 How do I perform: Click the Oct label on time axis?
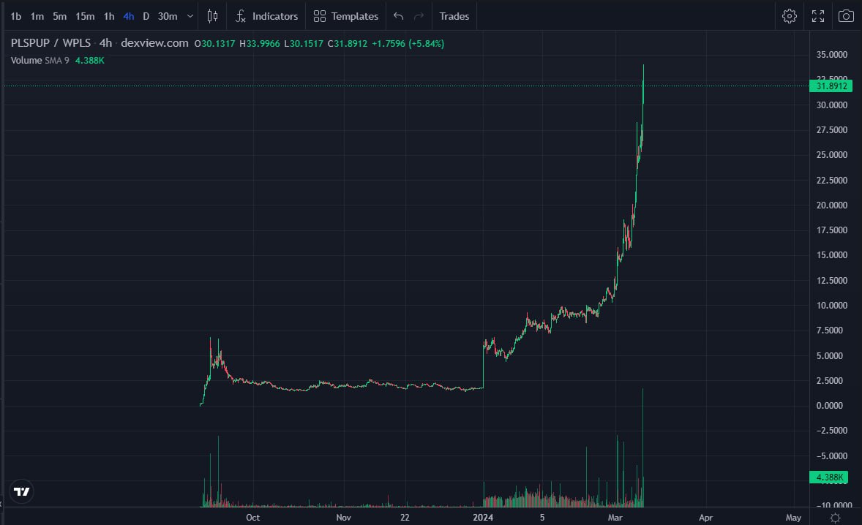point(253,517)
